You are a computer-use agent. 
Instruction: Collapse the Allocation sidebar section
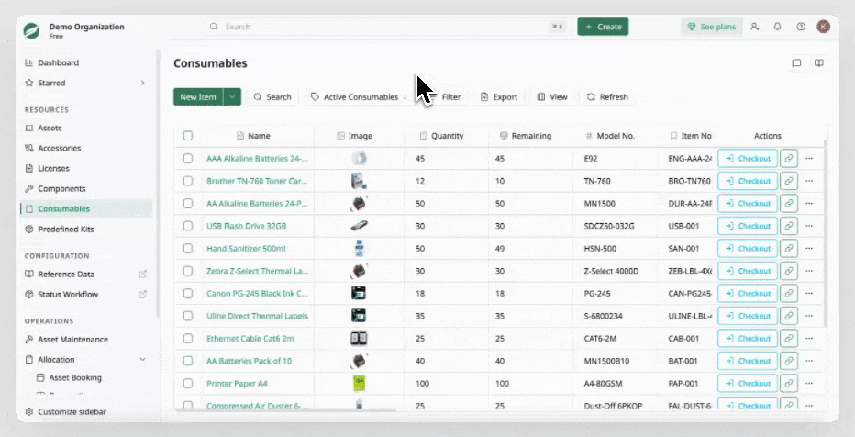pos(142,360)
